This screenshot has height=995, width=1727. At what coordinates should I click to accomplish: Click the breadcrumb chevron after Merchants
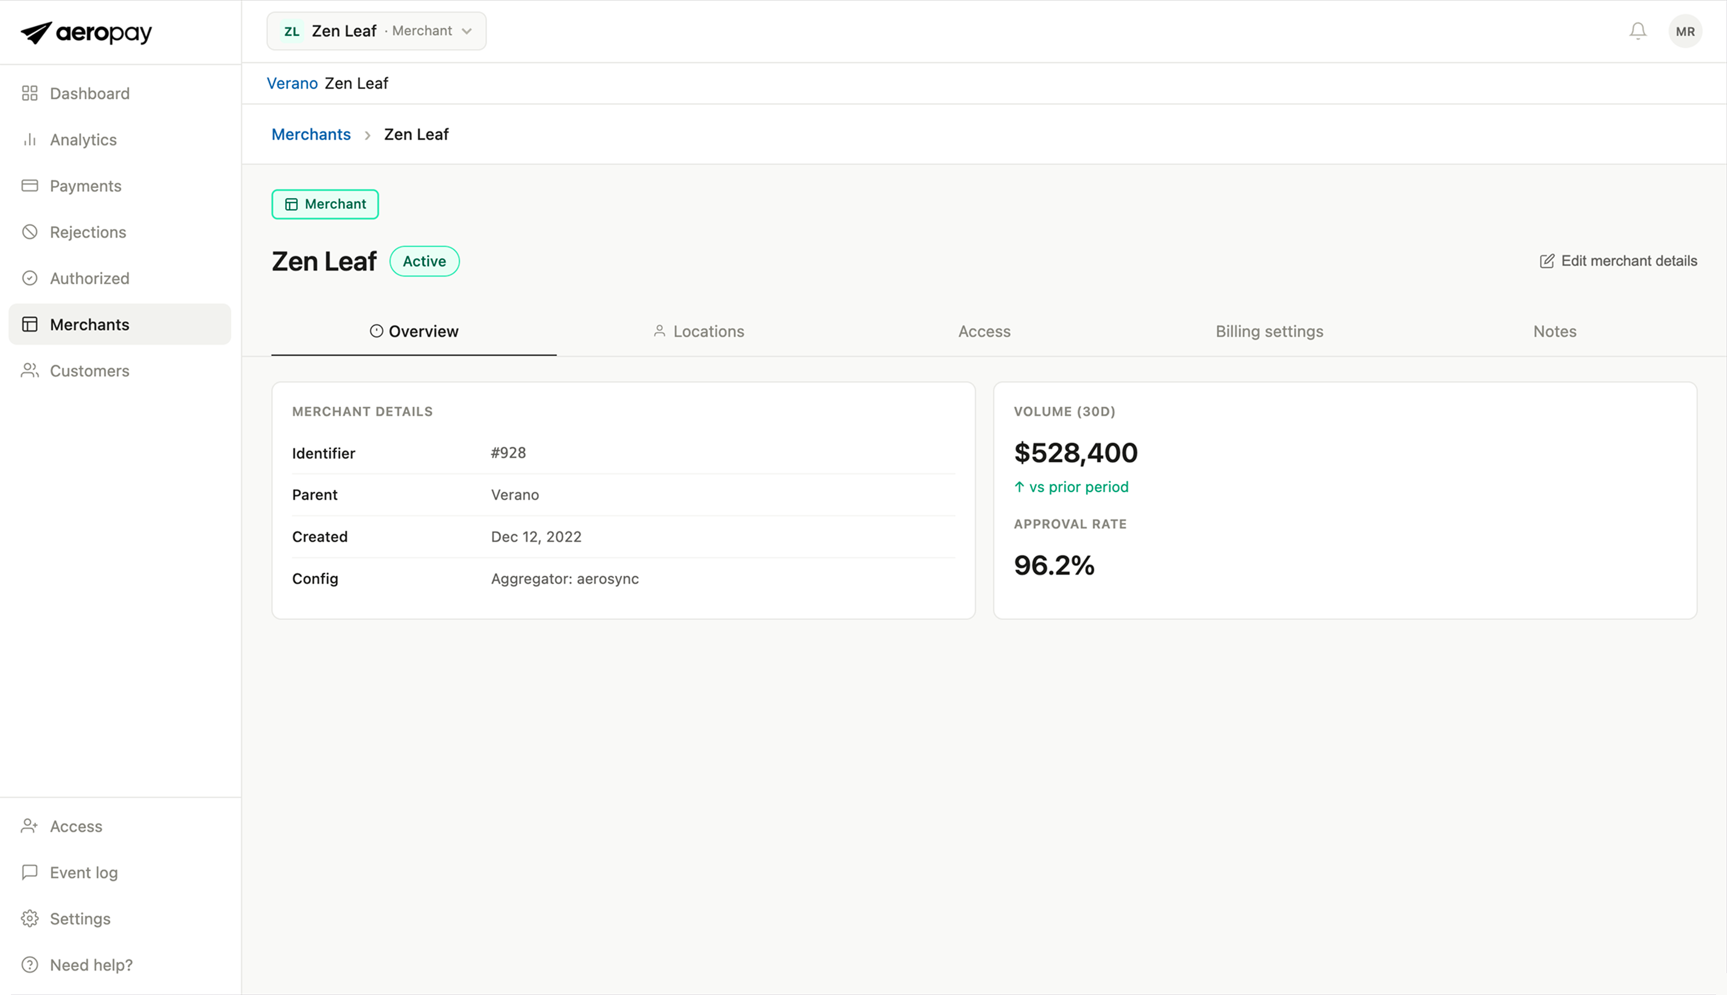pos(367,135)
